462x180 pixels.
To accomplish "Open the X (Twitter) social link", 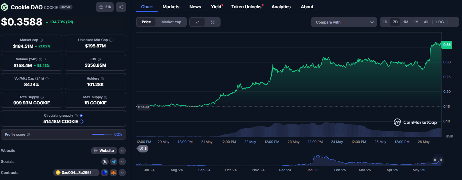I will tap(105, 162).
